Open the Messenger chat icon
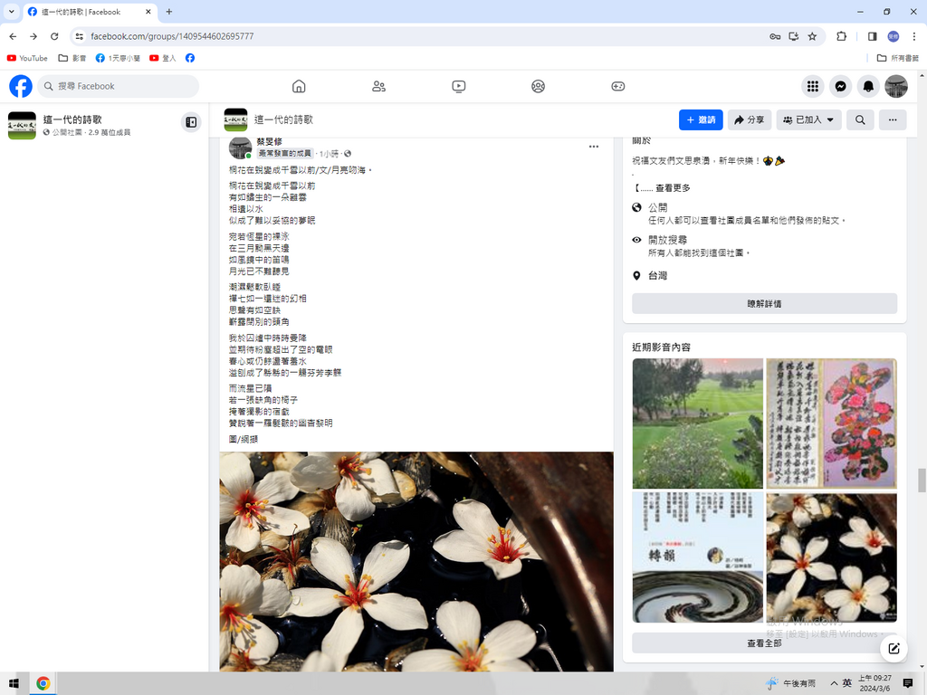Screen dimensions: 927x695 840,86
